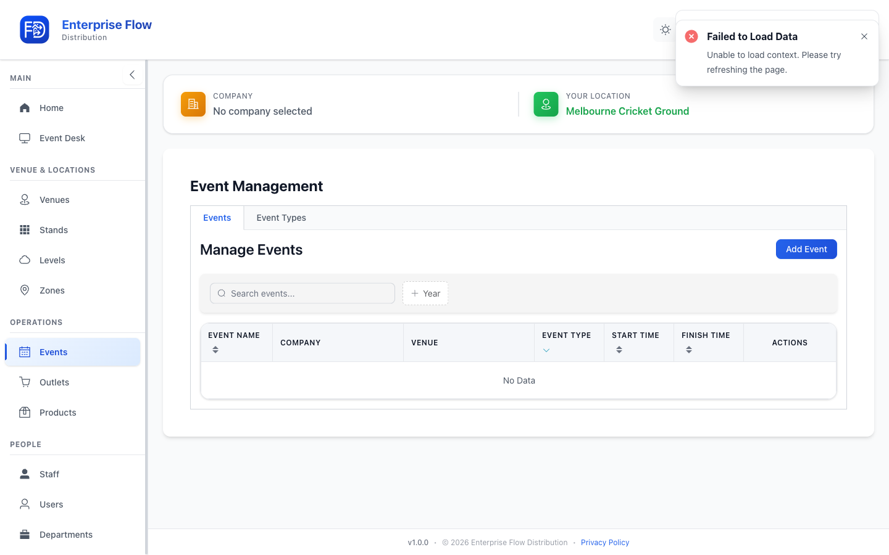Dismiss the Failed to Load Data notification
This screenshot has width=889, height=555.
tap(864, 36)
